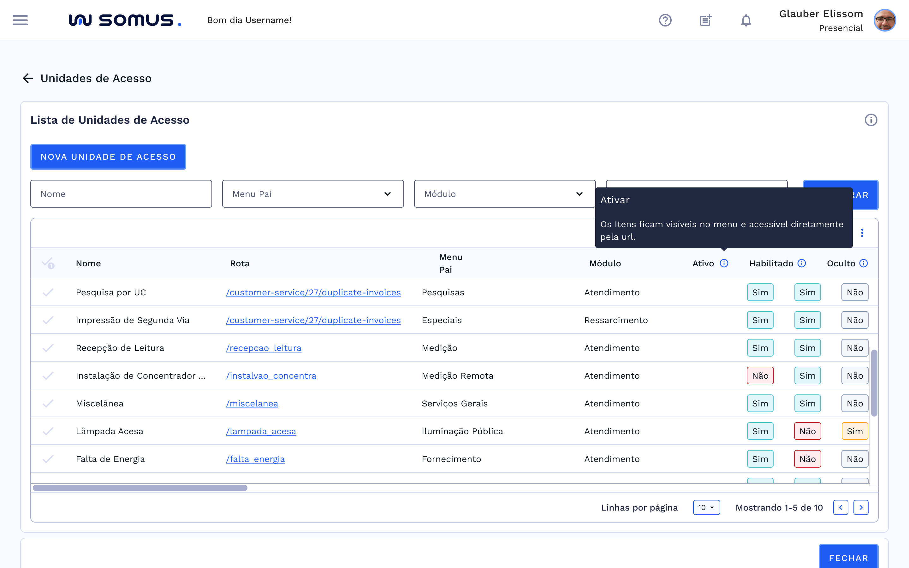Click the Nome filter input field
The width and height of the screenshot is (909, 568).
tap(121, 194)
